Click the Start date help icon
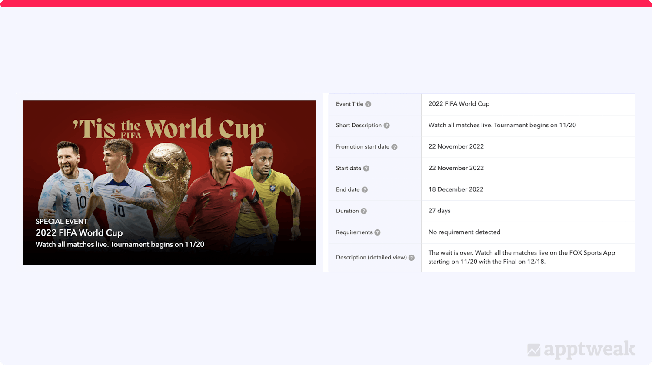Screen dimensions: 652x365 pos(366,168)
